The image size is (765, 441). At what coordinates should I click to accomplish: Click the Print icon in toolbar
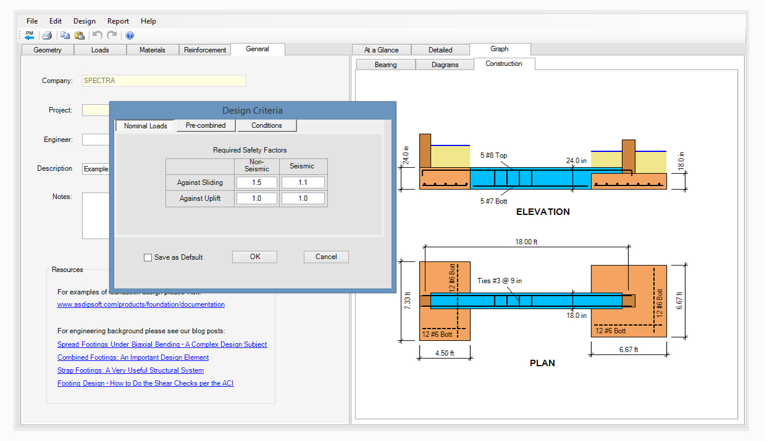pos(47,35)
